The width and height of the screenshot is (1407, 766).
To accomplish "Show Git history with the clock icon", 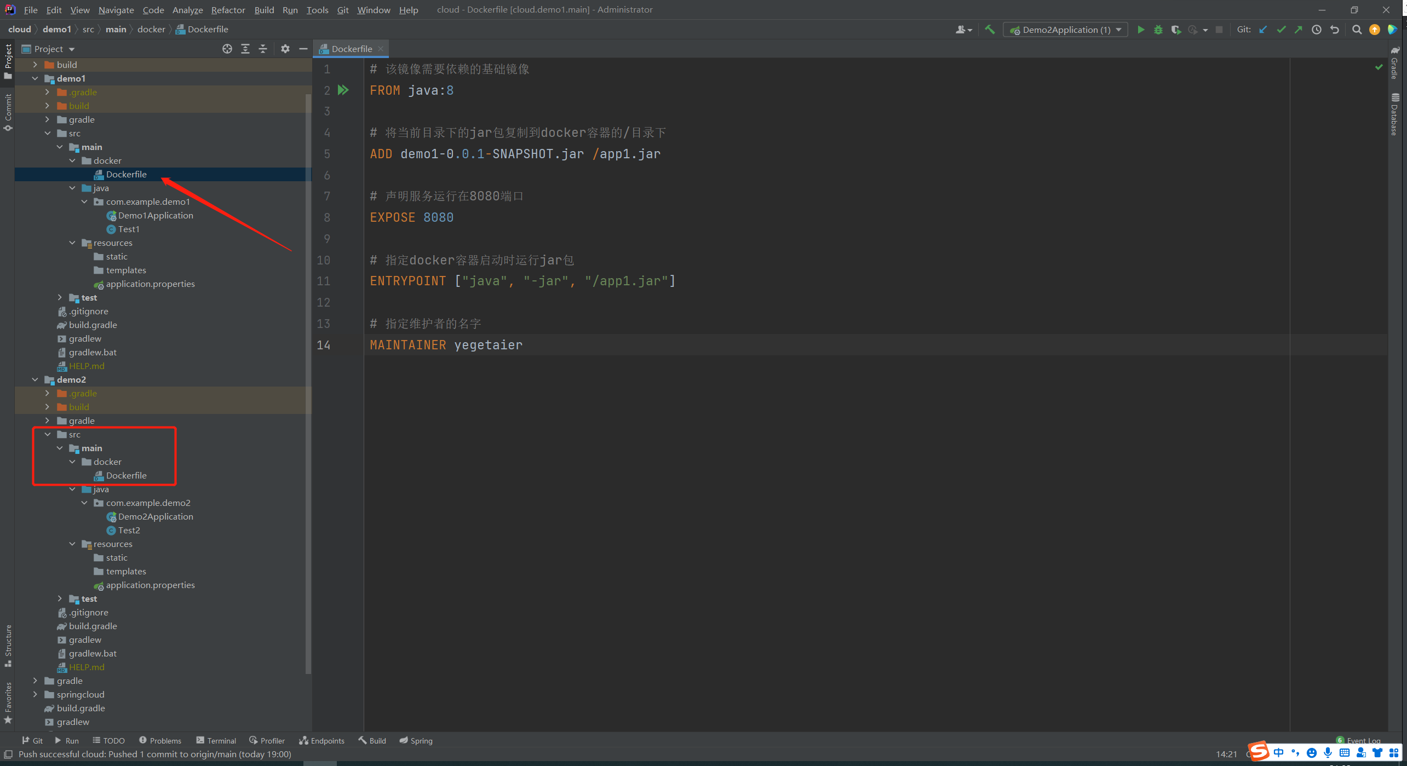I will click(1317, 30).
